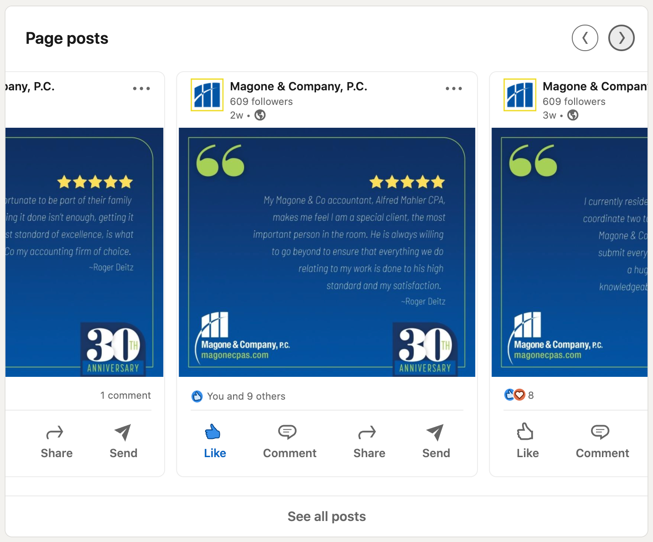Open Alfred Mahler testimonial image
653x542 pixels.
[327, 252]
